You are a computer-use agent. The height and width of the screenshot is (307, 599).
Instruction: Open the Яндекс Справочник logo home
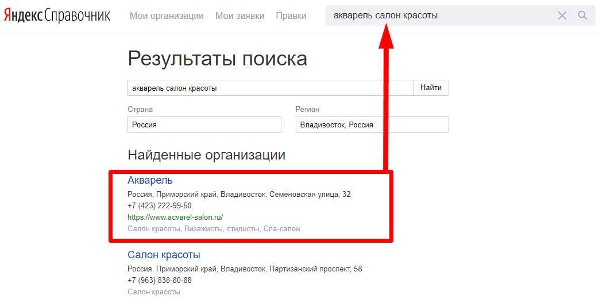coord(57,16)
